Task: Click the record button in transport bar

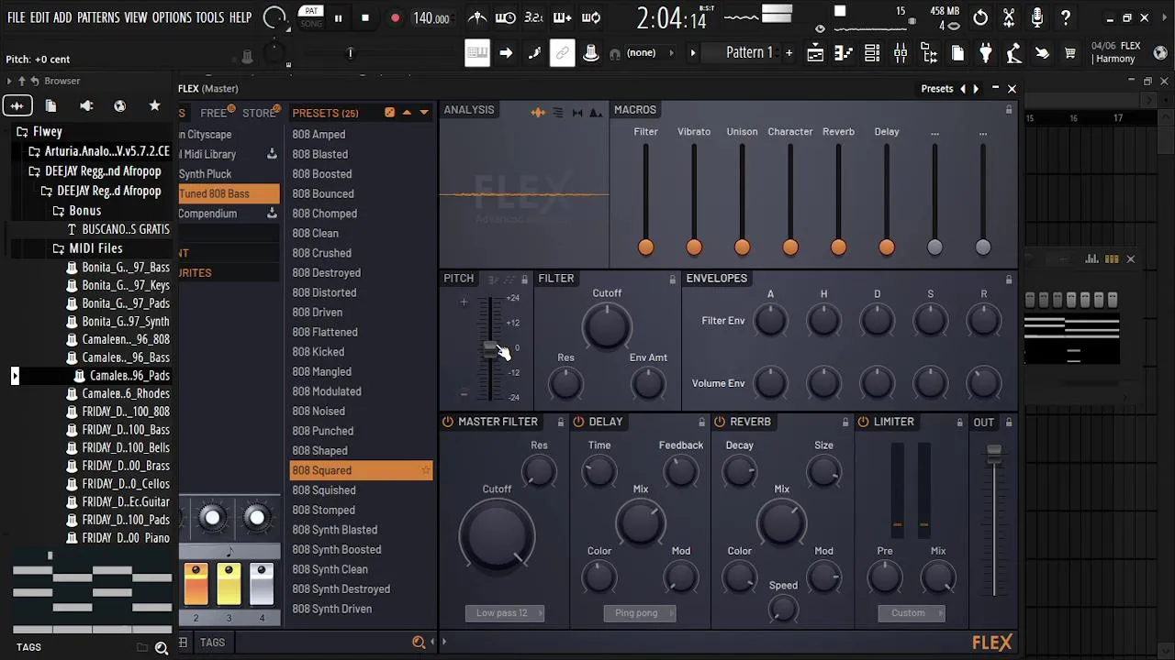Action: pos(395,18)
